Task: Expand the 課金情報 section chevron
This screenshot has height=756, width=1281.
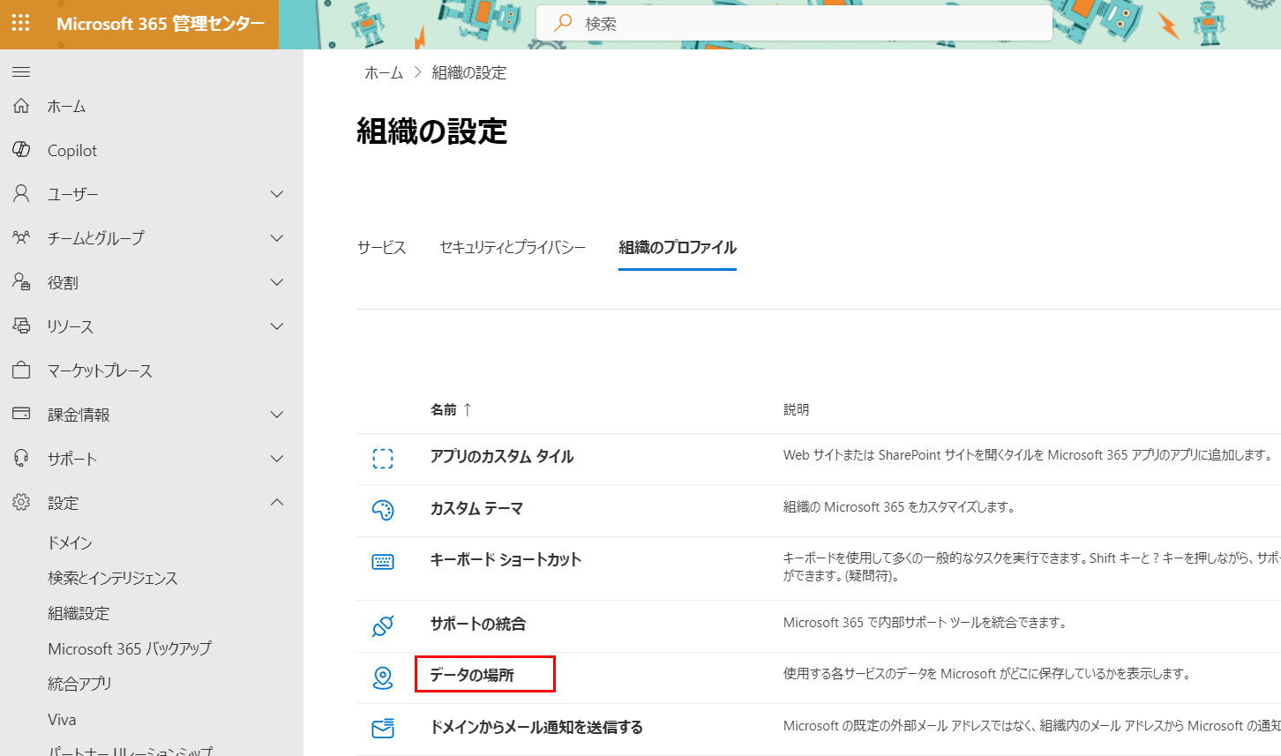Action: 277,415
